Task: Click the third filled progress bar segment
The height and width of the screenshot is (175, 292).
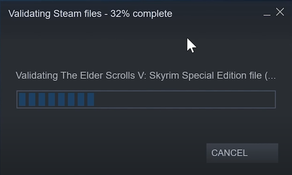Action: [x=42, y=100]
